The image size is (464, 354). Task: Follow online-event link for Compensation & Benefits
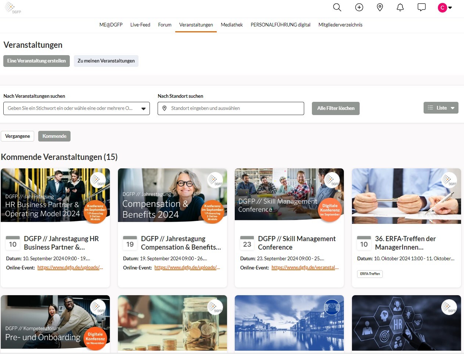187,268
